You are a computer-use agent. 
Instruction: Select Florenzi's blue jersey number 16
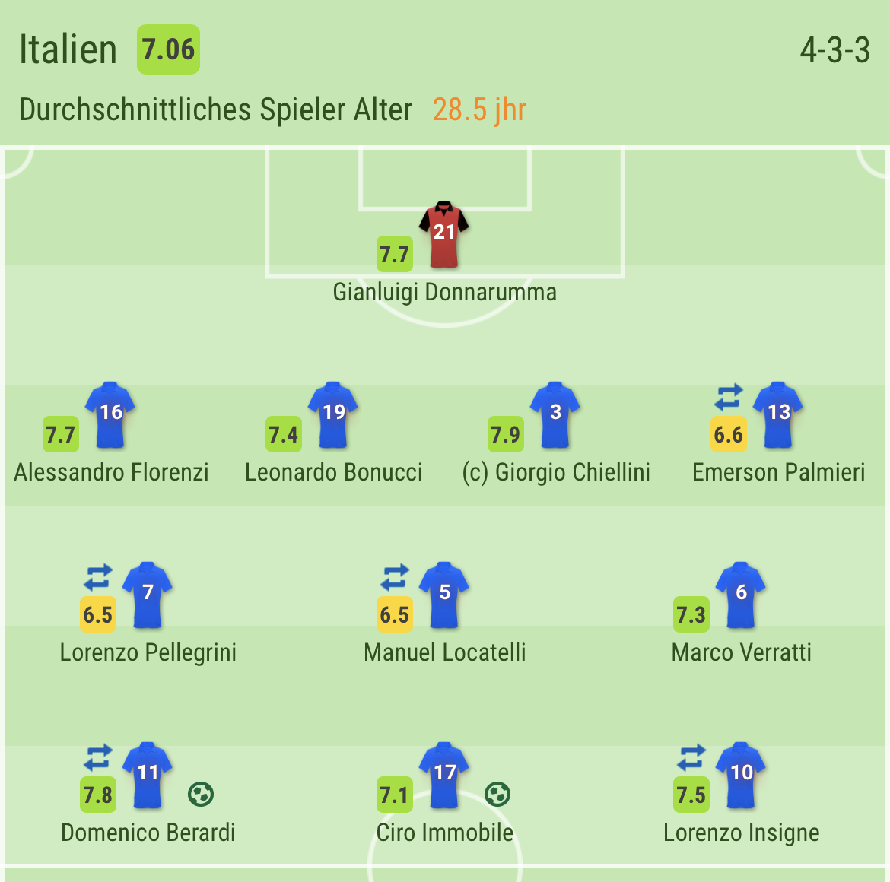(x=110, y=414)
